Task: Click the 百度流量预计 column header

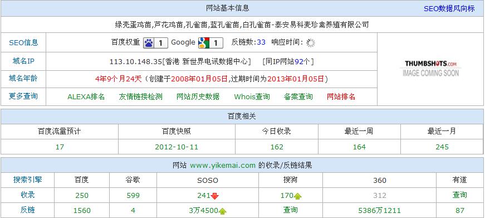Action: pyautogui.click(x=60, y=131)
